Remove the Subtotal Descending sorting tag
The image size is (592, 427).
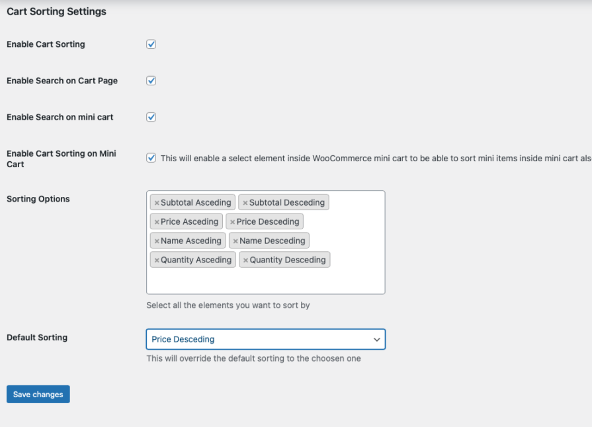244,202
